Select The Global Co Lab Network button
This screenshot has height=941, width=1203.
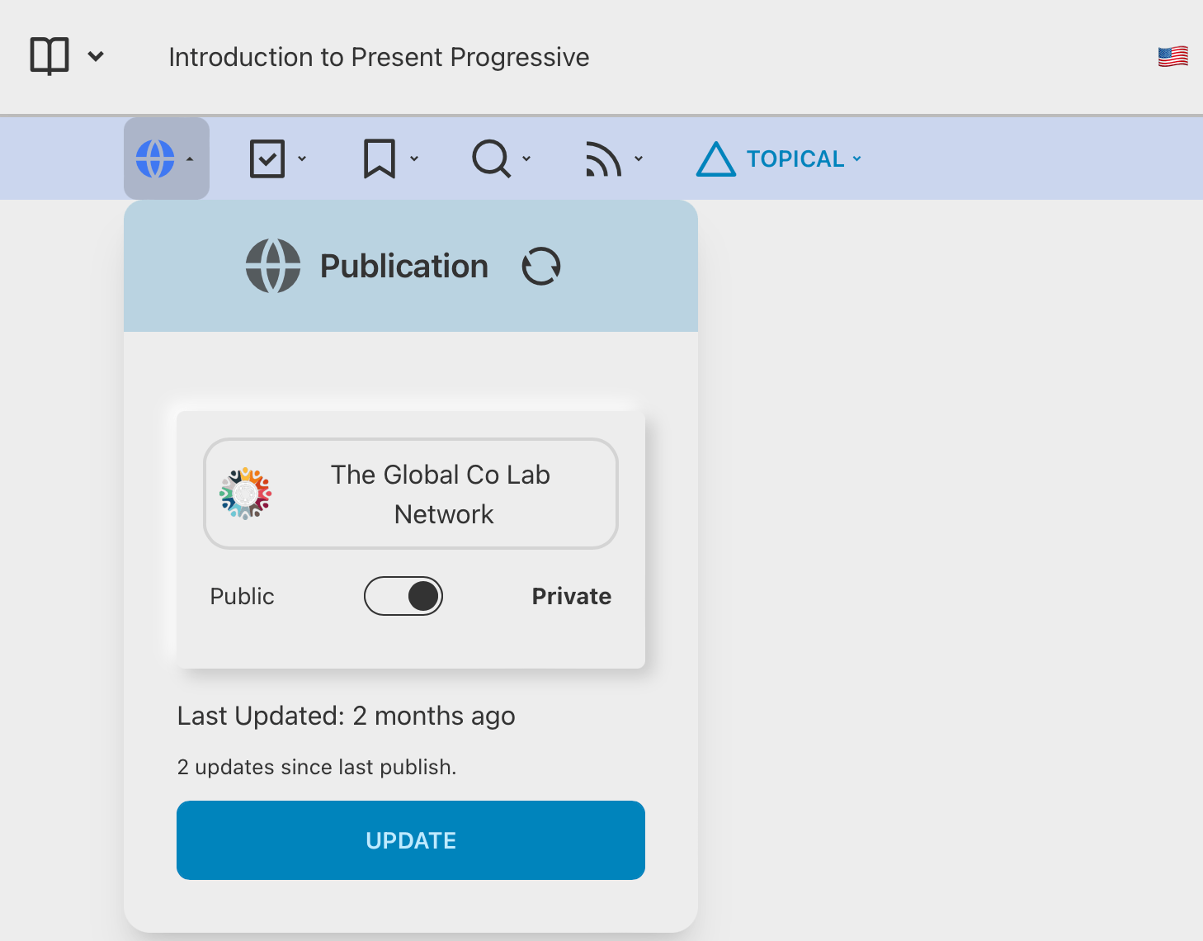[x=411, y=494]
